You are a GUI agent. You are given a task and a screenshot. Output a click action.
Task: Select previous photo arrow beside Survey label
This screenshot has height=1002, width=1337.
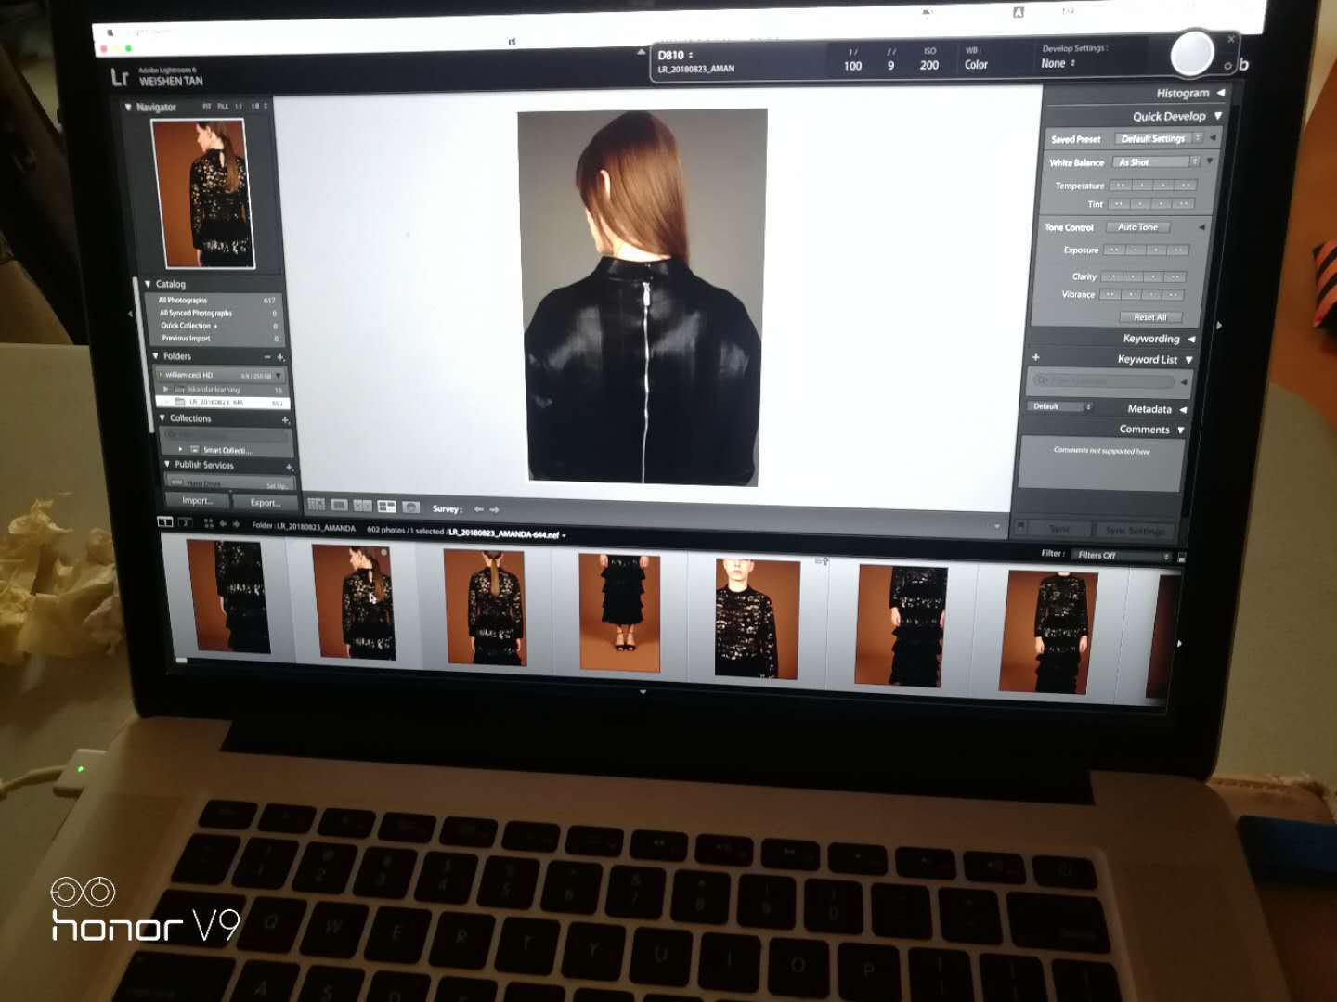(x=478, y=509)
